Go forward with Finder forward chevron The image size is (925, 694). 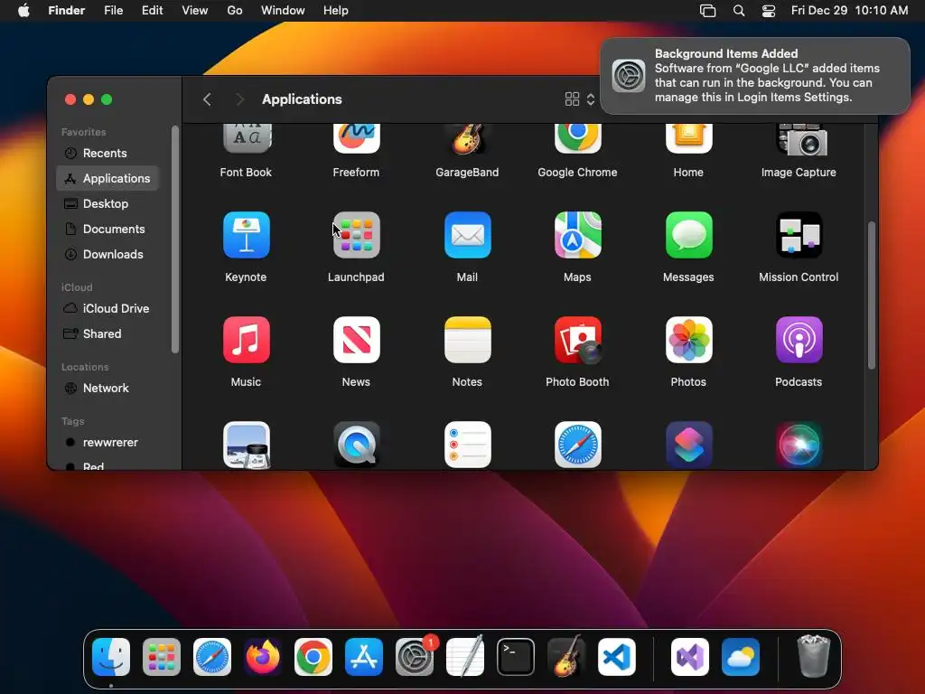[239, 99]
